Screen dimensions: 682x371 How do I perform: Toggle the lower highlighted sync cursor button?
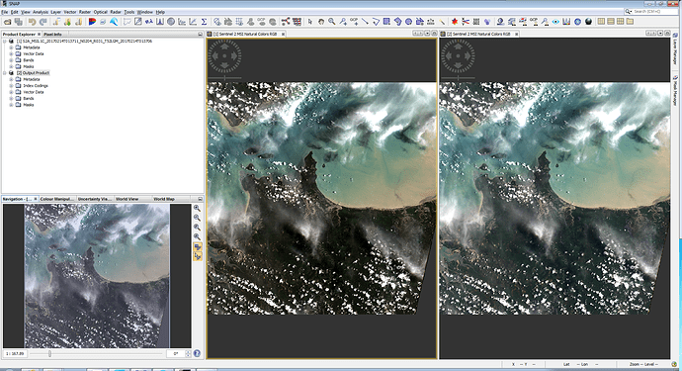tap(198, 256)
